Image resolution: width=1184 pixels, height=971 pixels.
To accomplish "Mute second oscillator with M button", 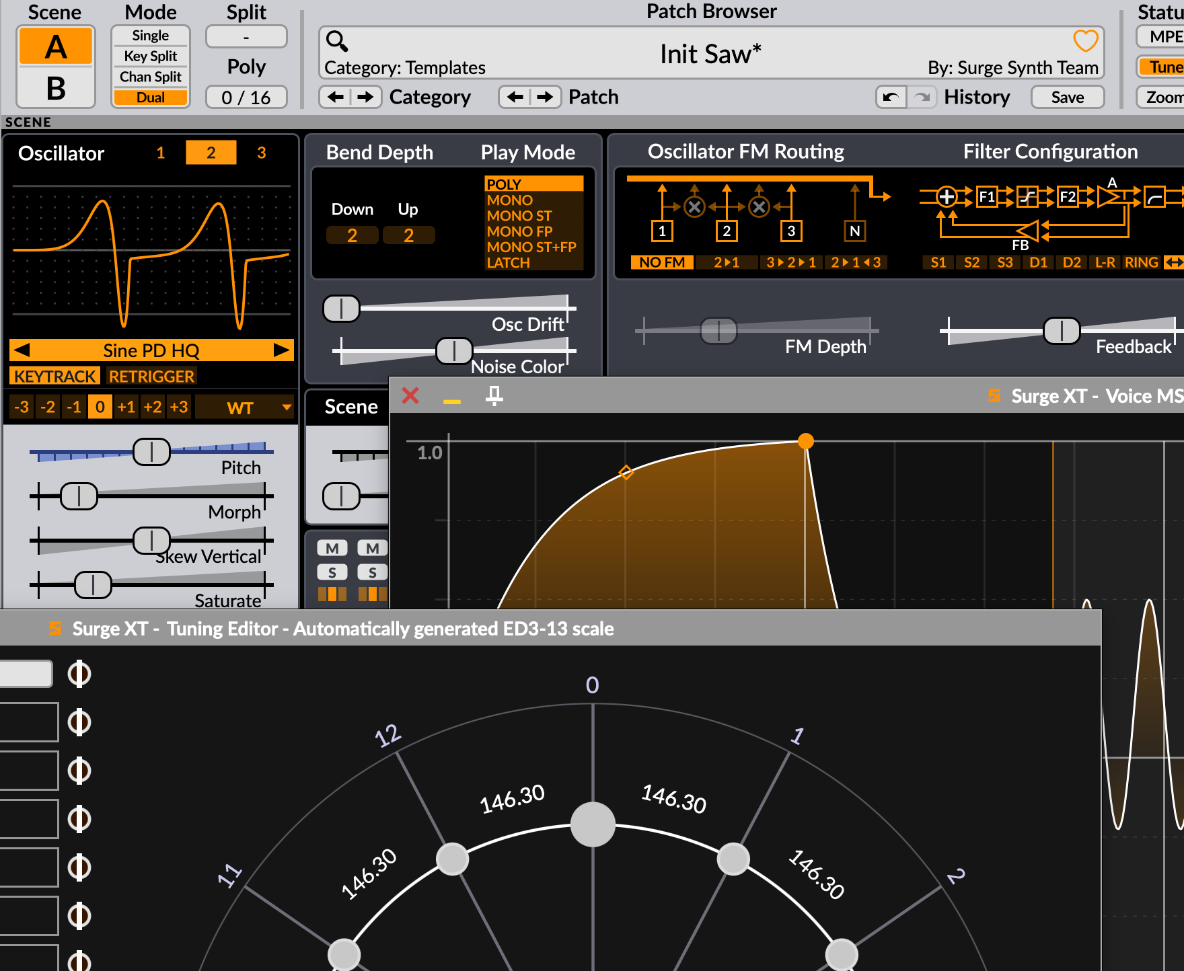I will click(373, 548).
